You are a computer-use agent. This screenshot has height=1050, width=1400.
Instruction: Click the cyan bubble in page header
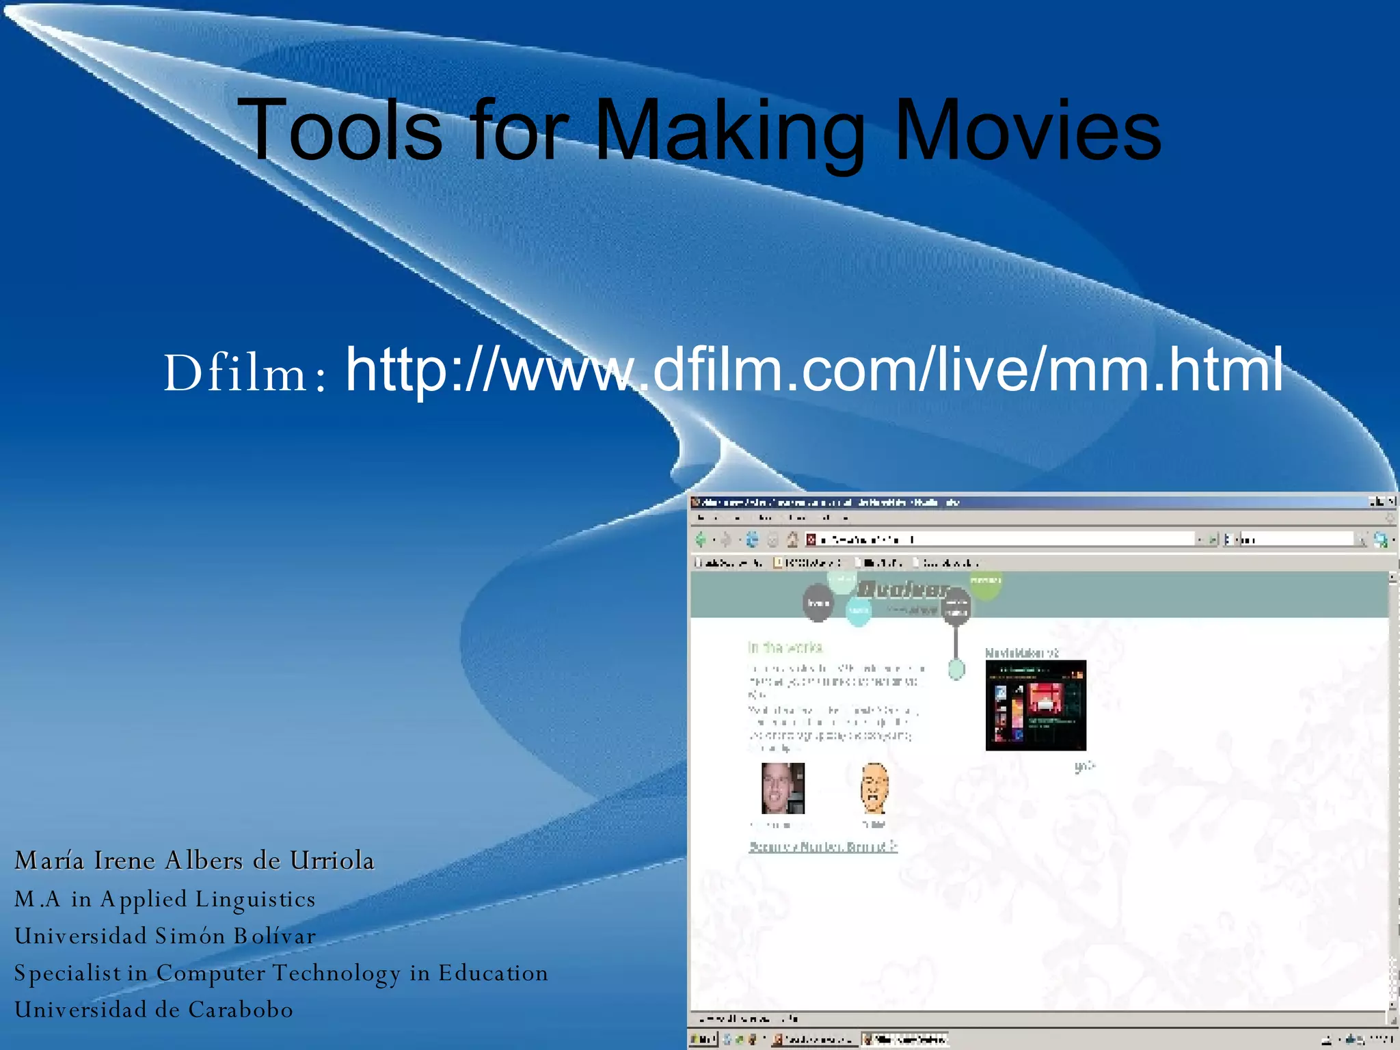coord(859,610)
